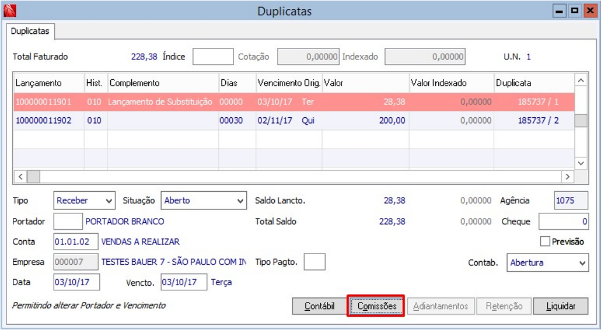Image resolution: width=601 pixels, height=330 pixels.
Task: Click the Agência field showing 1075
Action: 571,201
